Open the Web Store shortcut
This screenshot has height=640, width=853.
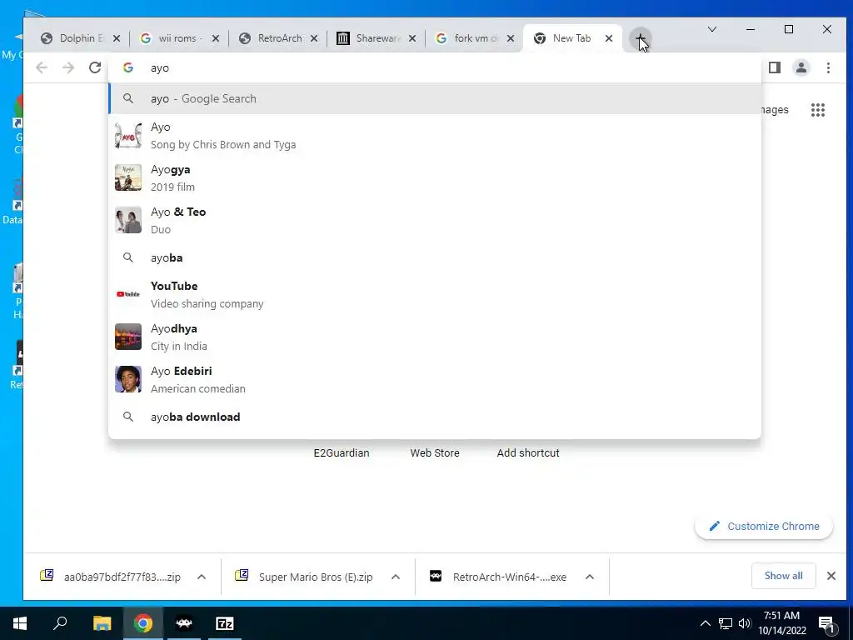pyautogui.click(x=435, y=452)
